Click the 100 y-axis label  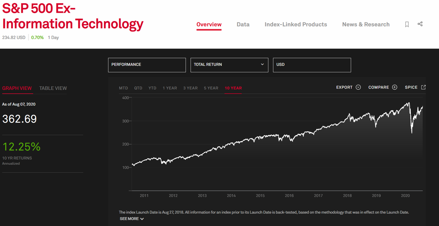[125, 168]
